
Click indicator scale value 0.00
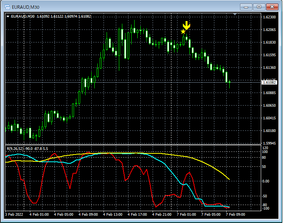point(266,181)
